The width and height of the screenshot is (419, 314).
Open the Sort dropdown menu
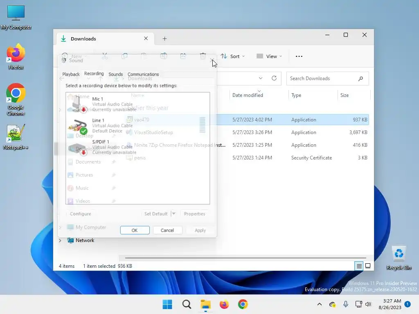[x=232, y=56]
